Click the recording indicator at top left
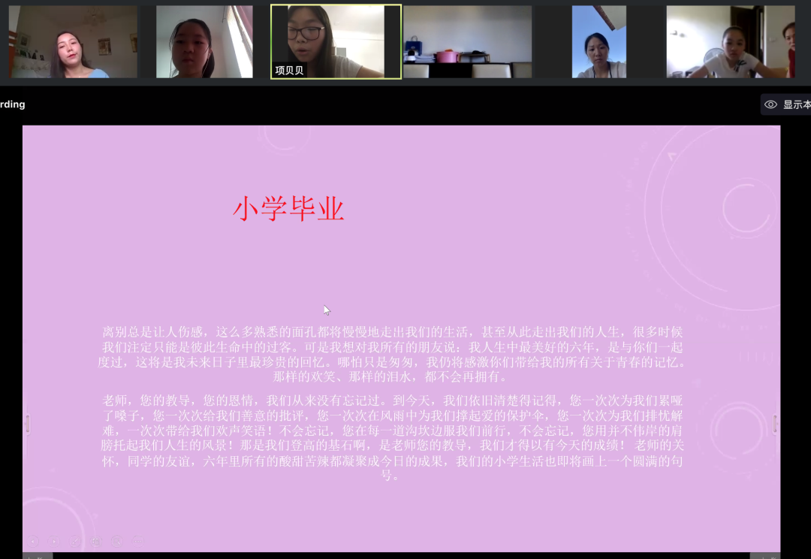 point(12,104)
